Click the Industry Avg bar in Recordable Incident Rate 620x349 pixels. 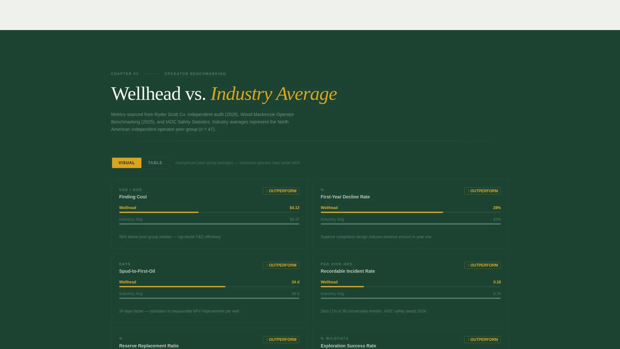tap(411, 298)
